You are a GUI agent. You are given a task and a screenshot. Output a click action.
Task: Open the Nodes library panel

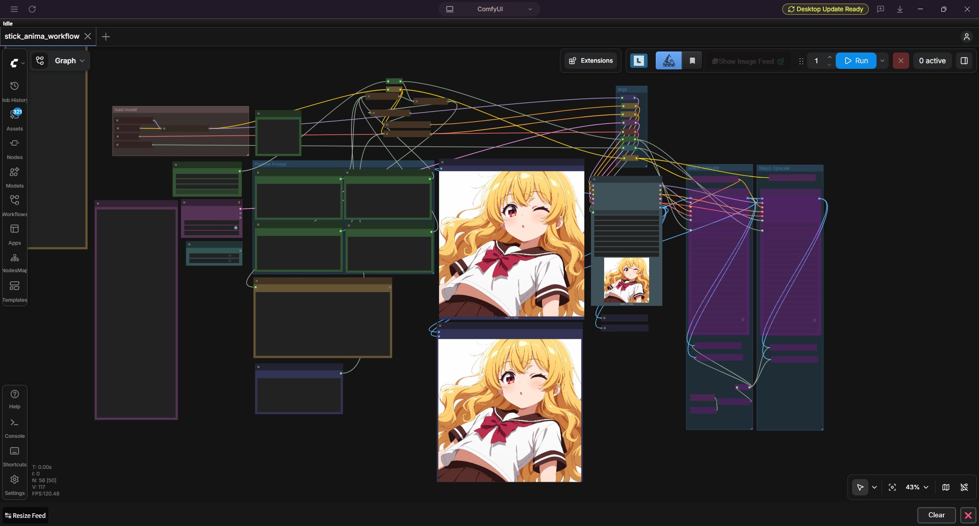click(x=15, y=148)
